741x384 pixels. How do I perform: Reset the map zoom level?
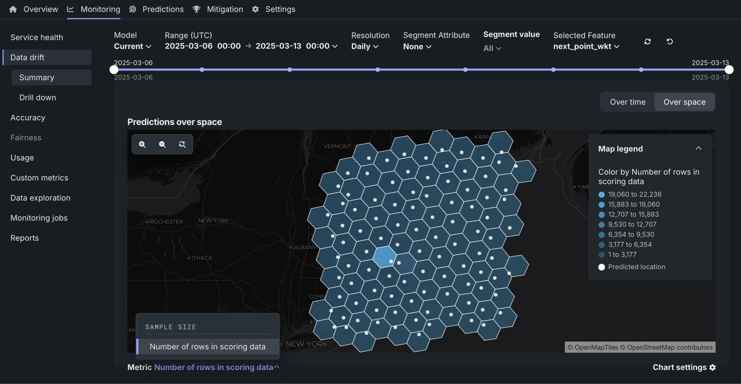click(x=182, y=144)
